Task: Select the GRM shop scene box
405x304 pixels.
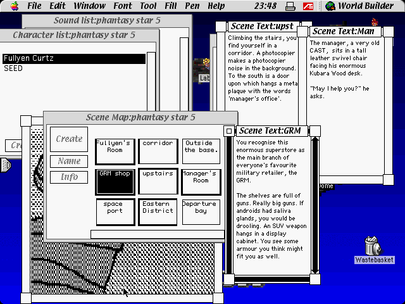Action: click(x=115, y=182)
